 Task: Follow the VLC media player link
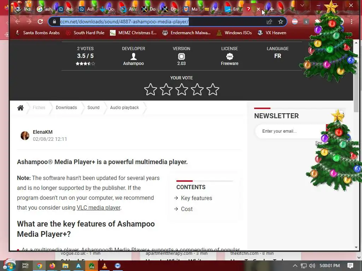click(99, 207)
